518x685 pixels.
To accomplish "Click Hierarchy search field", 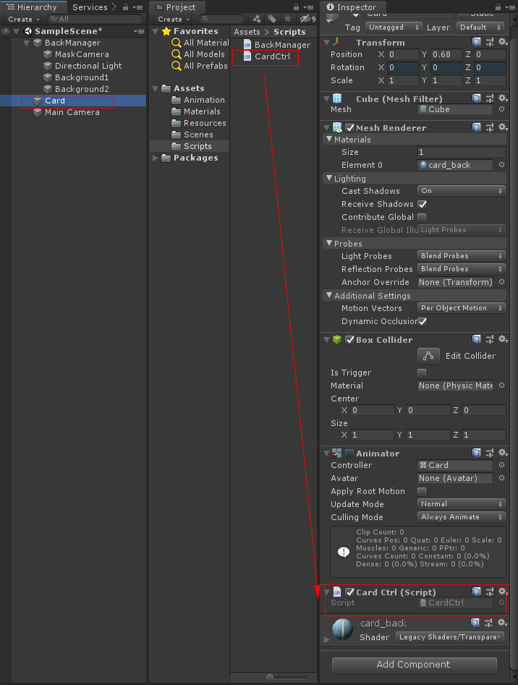I will click(x=95, y=19).
